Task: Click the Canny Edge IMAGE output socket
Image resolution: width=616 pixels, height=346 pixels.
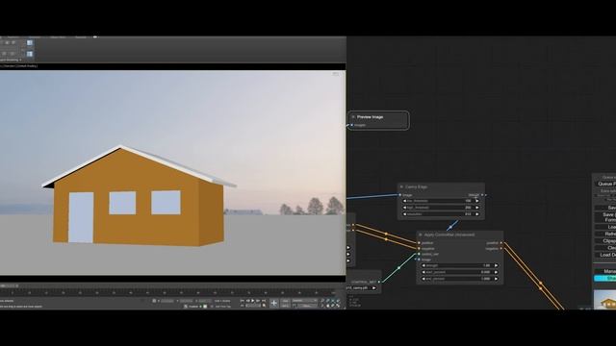Action: (x=482, y=195)
